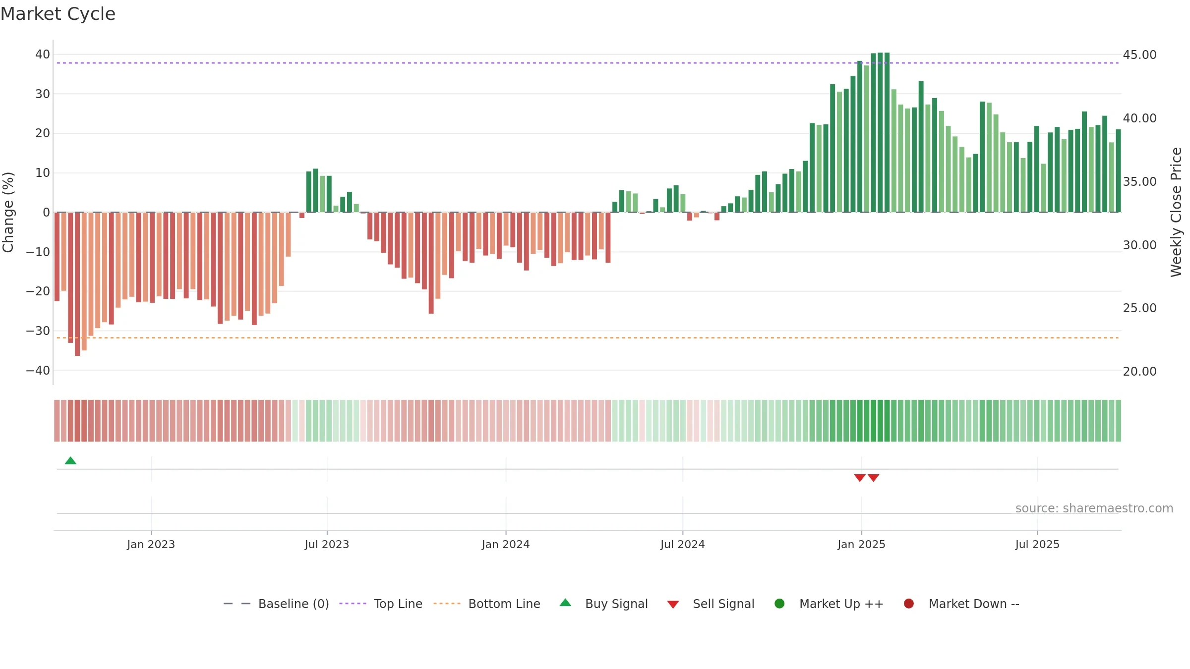Toggle the Market Down -- legend entry
Screen dimensions: 1190x669
(x=961, y=604)
